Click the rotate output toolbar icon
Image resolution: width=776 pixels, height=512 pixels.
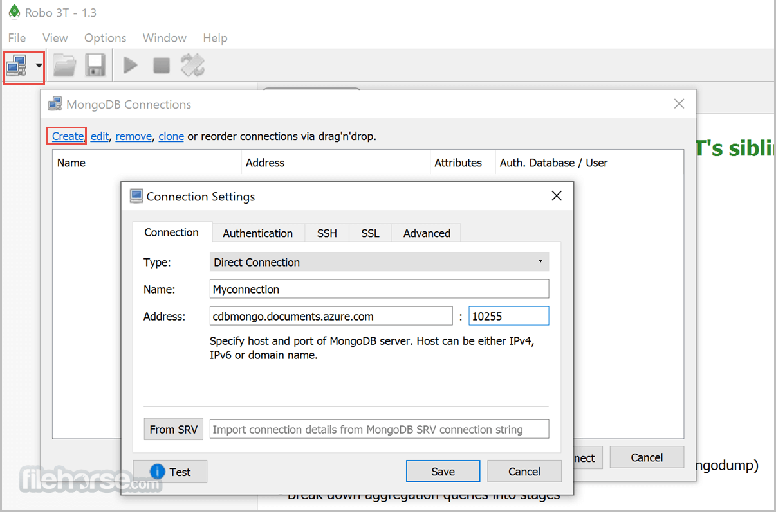(192, 66)
